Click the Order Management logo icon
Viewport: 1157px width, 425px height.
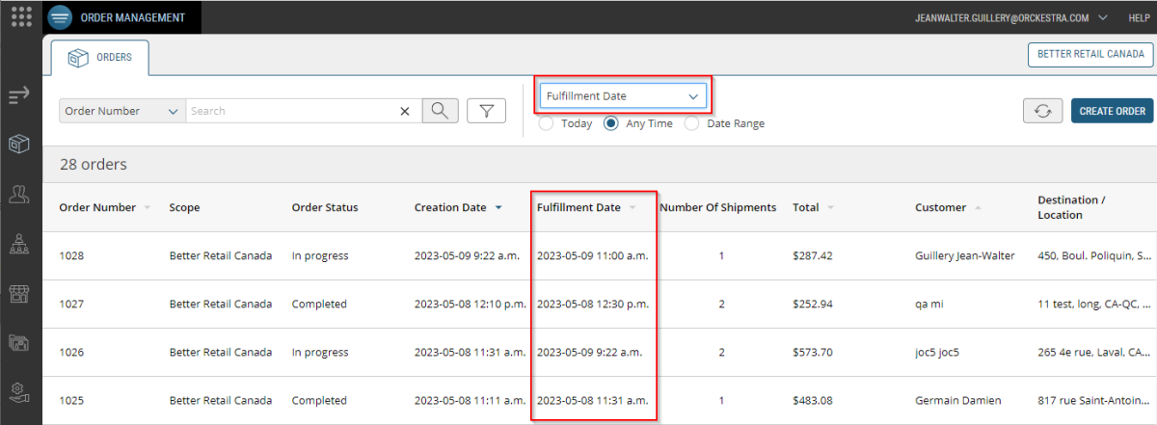click(x=60, y=17)
